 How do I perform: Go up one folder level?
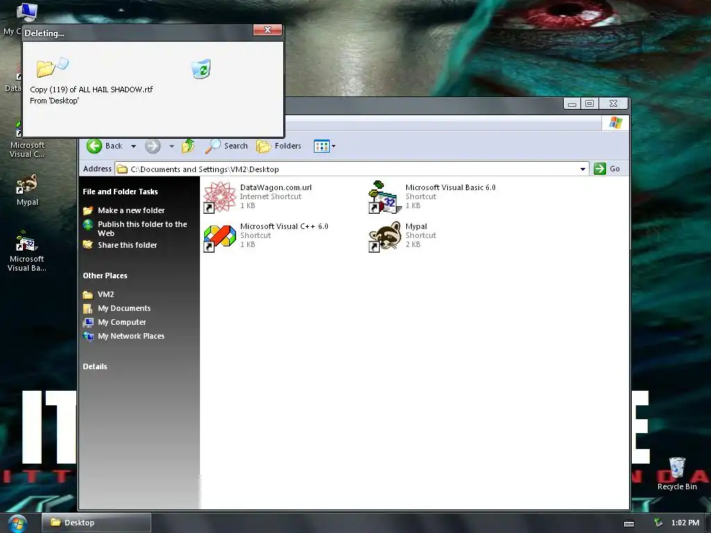pos(187,146)
